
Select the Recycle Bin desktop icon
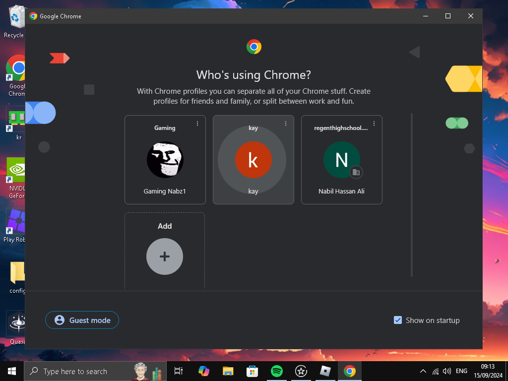click(x=13, y=22)
